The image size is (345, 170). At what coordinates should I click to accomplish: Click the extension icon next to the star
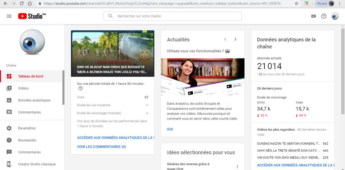(x=307, y=3)
